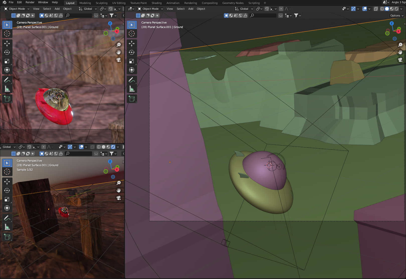Open editor type dropdown in main viewport header
406x279 pixels.
coord(131,9)
